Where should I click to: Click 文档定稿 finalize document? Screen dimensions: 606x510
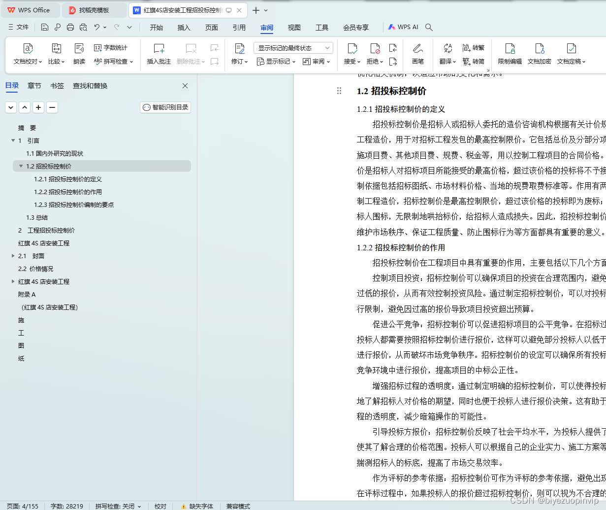(571, 54)
